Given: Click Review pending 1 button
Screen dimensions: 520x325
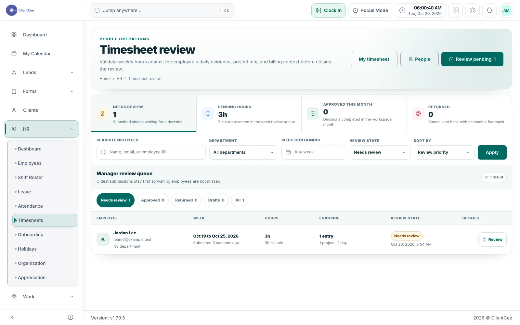Looking at the screenshot, I should coord(472,59).
